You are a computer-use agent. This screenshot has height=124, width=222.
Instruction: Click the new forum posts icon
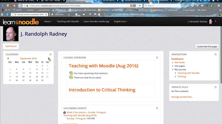71,77
